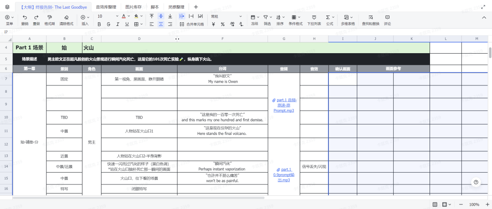Click the zoom out minus button

pyautogui.click(x=460, y=204)
